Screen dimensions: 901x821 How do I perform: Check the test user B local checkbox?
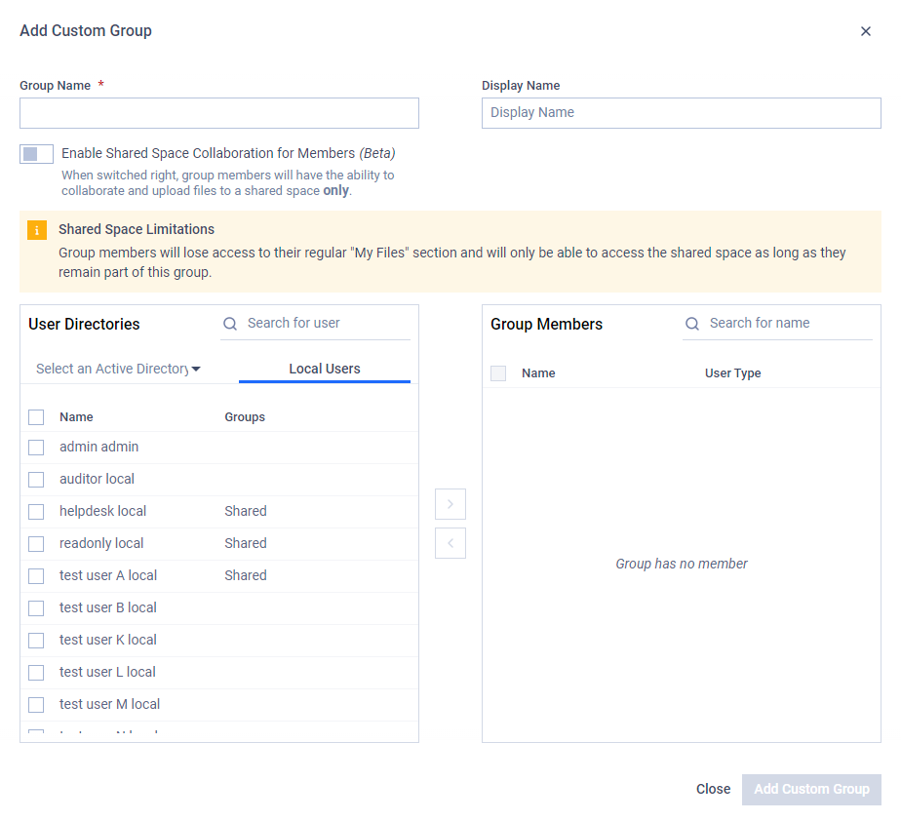pyautogui.click(x=36, y=607)
